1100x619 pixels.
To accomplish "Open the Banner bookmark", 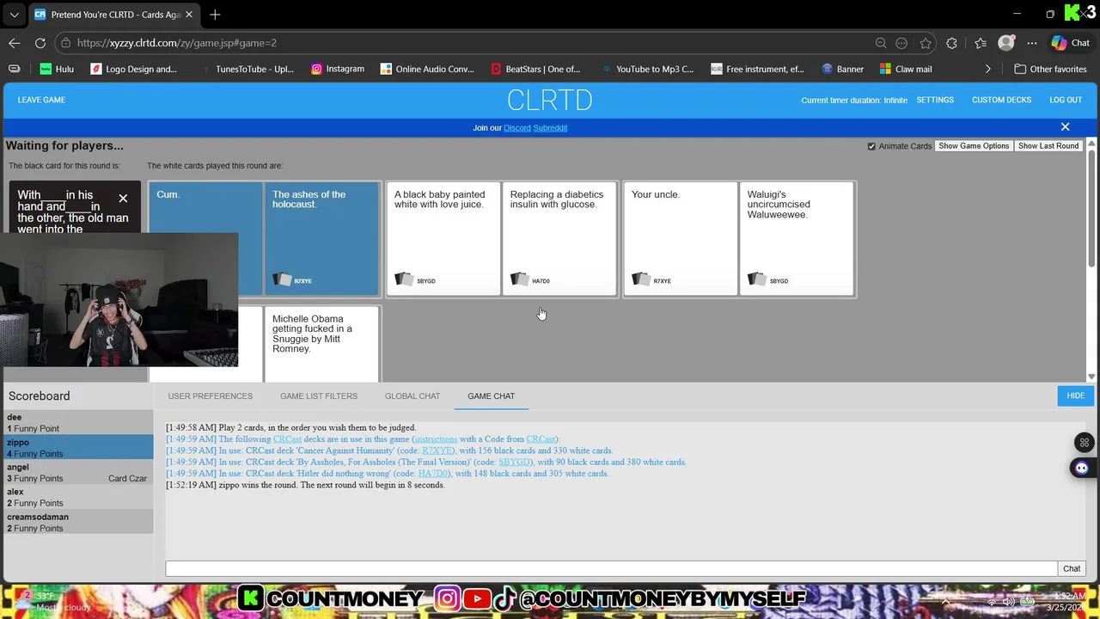I will click(843, 69).
